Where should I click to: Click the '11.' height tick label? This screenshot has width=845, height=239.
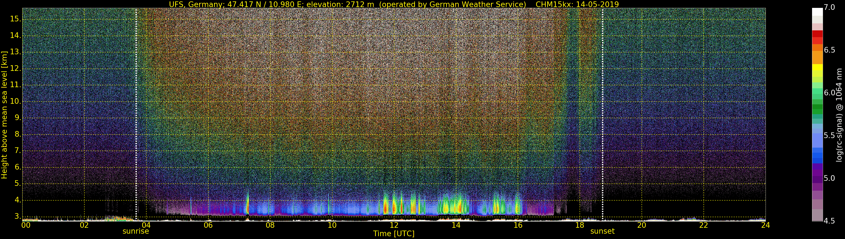pos(15,85)
